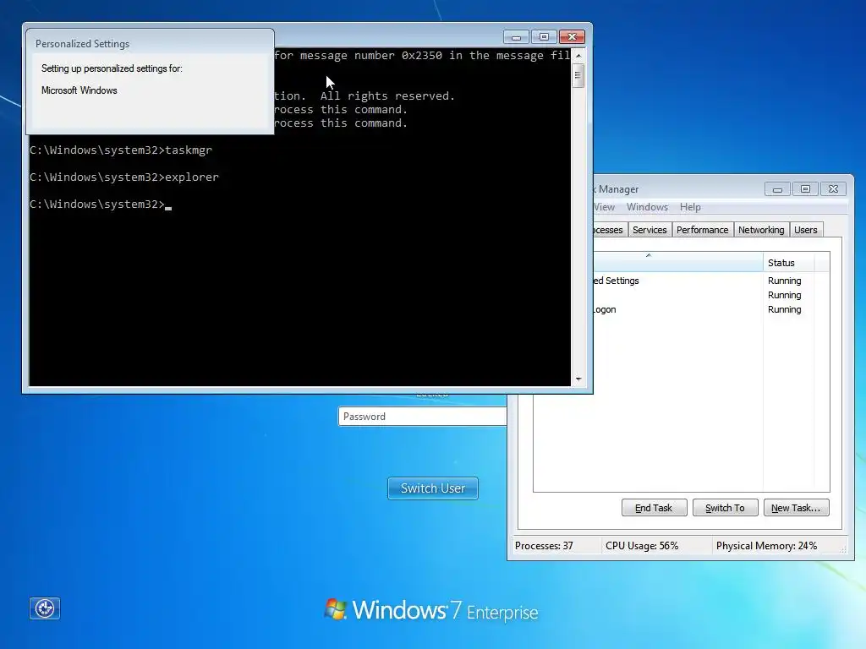866x649 pixels.
Task: Close the command prompt window
Action: pos(572,37)
